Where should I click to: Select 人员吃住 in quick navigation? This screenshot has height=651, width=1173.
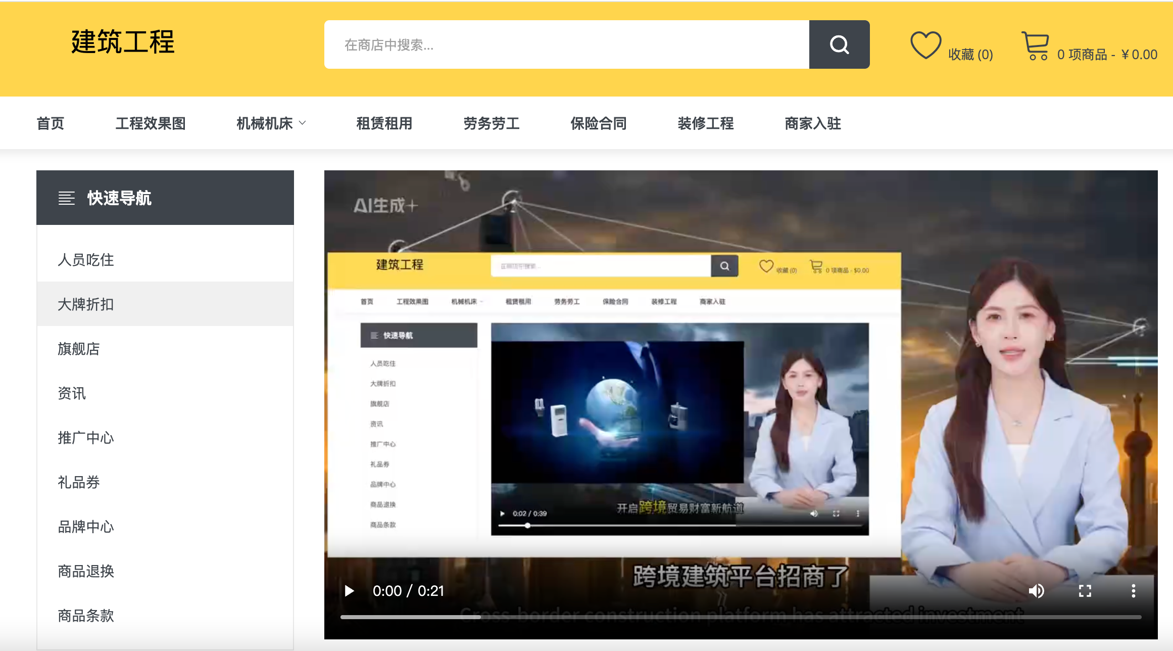pyautogui.click(x=165, y=260)
